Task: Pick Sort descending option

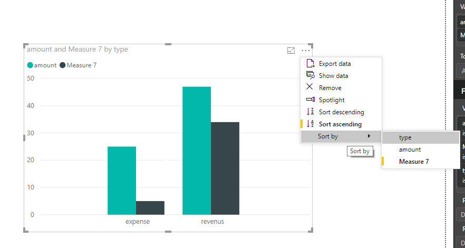Action: pyautogui.click(x=341, y=112)
